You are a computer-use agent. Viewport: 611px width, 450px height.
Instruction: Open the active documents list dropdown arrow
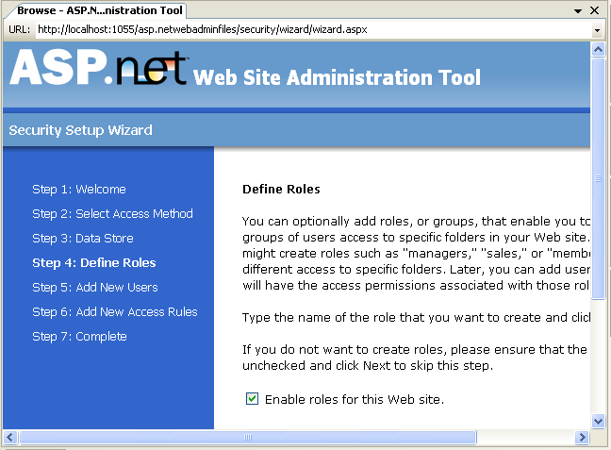[577, 11]
